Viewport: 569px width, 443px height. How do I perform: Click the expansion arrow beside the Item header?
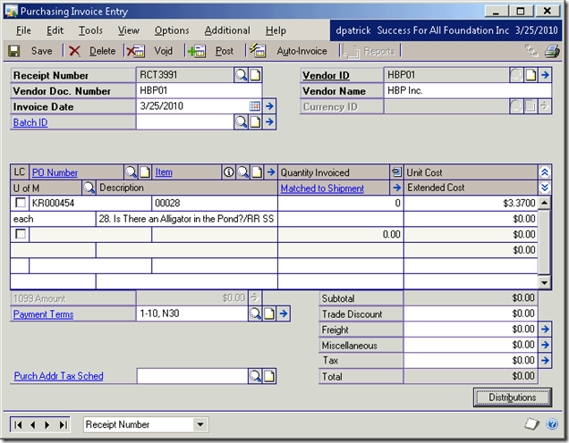tap(271, 172)
